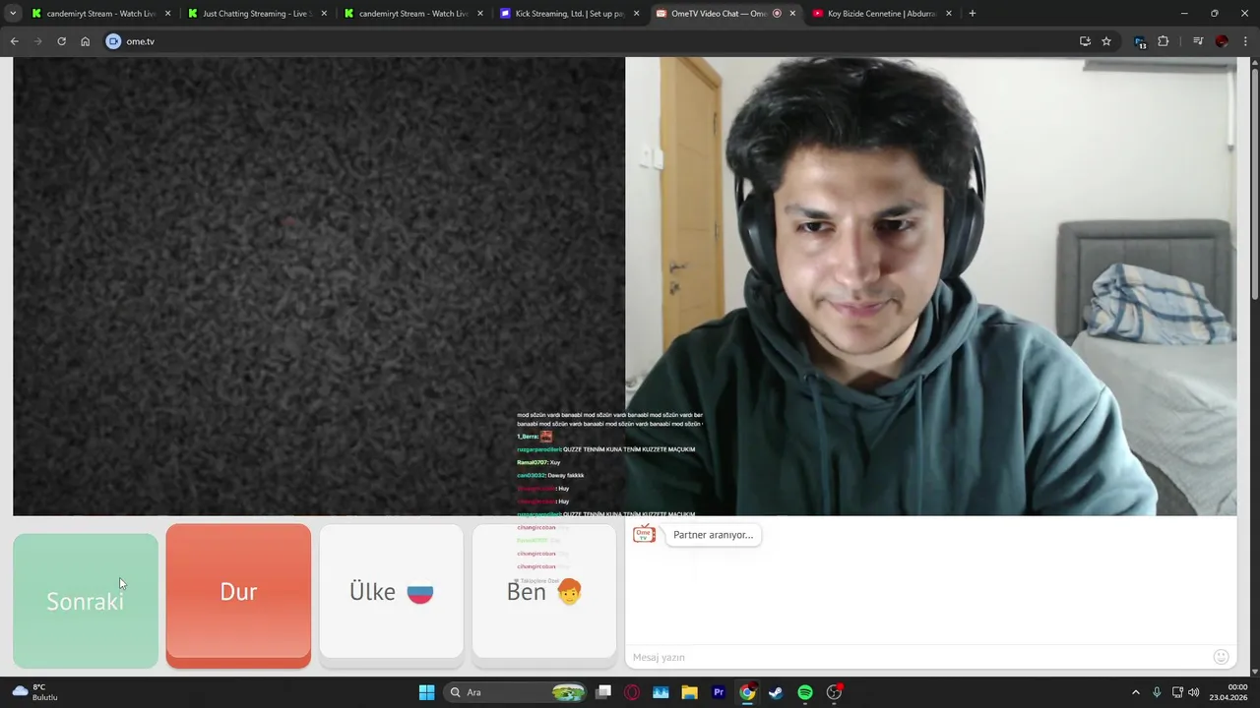Image resolution: width=1260 pixels, height=708 pixels.
Task: Go back to previous page
Action: tap(14, 41)
